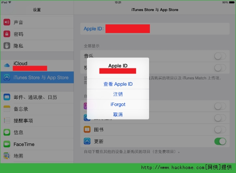Viewport: 236px width, 173px height.
Task: Choose 取消 to dismiss popup
Action: (x=118, y=114)
